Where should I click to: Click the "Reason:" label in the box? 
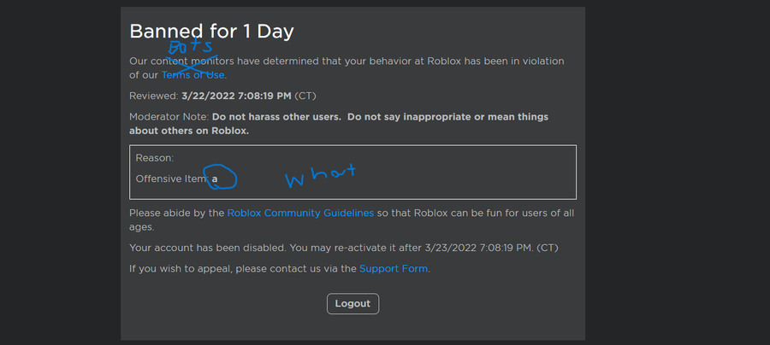154,158
